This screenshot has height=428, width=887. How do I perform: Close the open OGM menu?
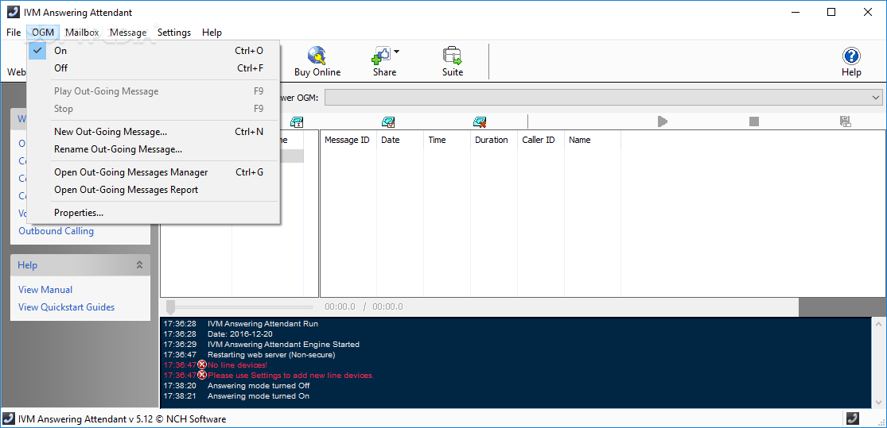[x=43, y=33]
